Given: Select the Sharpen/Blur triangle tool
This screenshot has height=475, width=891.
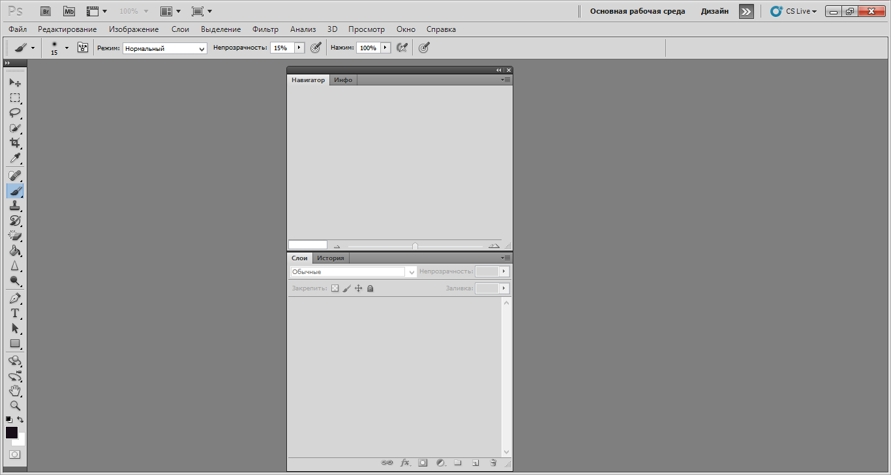Looking at the screenshot, I should (x=14, y=266).
